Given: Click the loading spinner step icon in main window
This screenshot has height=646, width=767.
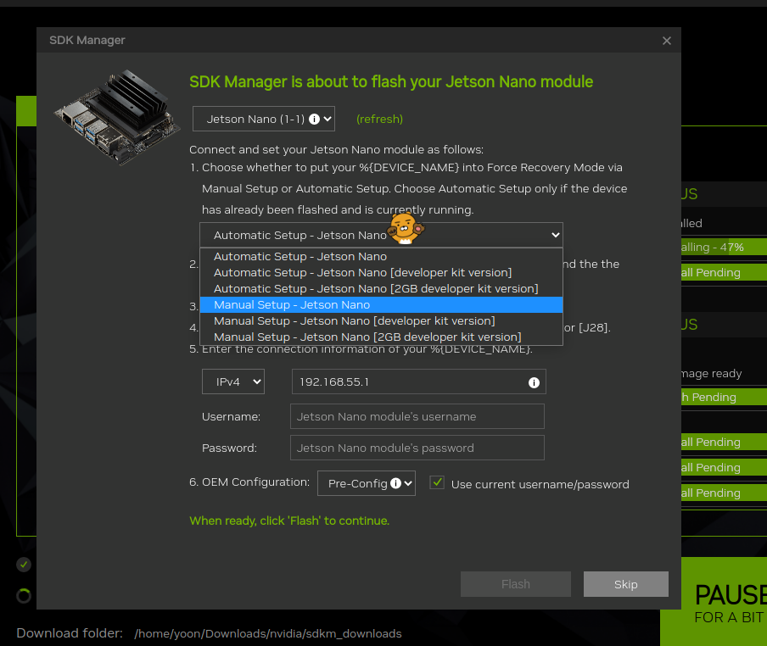Looking at the screenshot, I should (24, 596).
